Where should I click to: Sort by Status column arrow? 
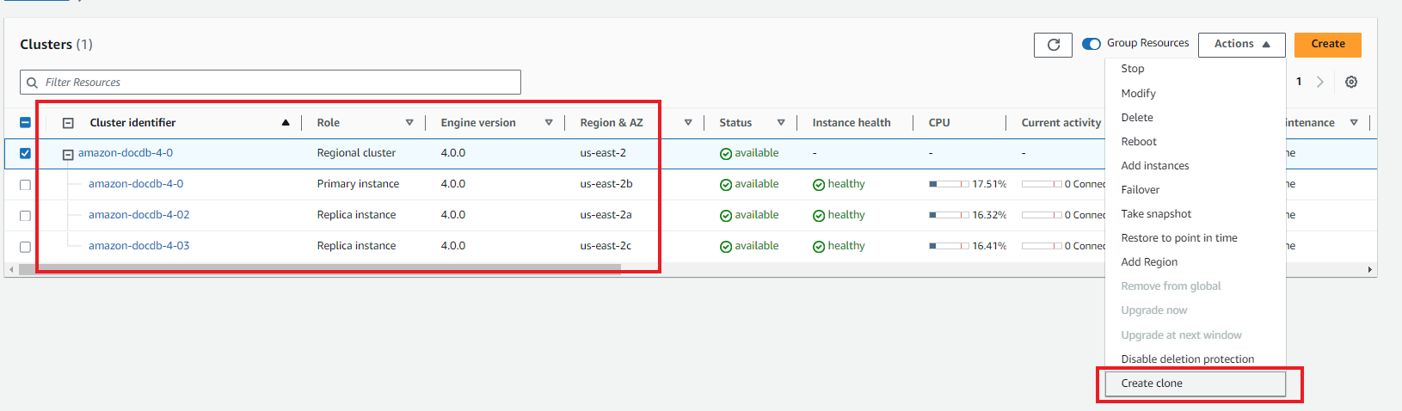pos(781,123)
